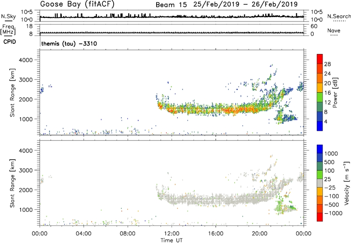
Task: Click the 'N.Search' legend label
Action: (339, 16)
